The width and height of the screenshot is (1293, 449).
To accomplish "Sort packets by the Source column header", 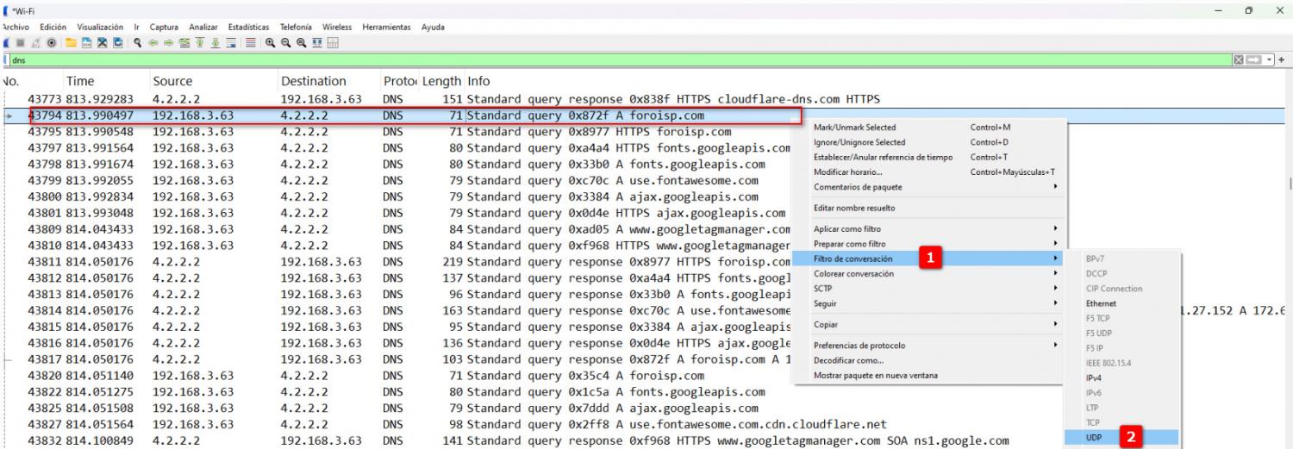I will pos(172,81).
